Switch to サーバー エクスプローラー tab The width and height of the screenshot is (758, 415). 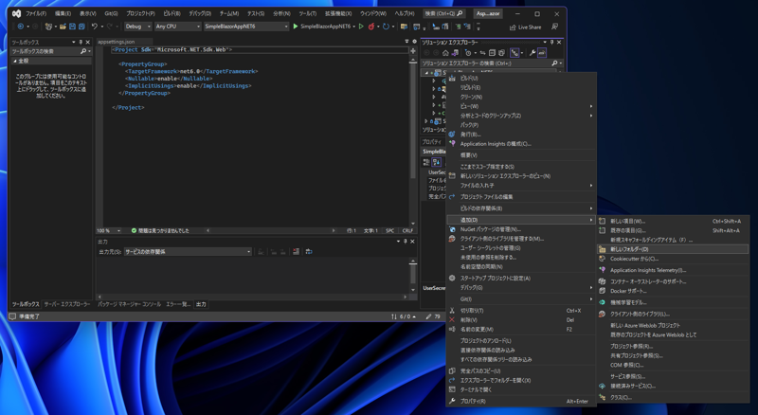tap(67, 304)
